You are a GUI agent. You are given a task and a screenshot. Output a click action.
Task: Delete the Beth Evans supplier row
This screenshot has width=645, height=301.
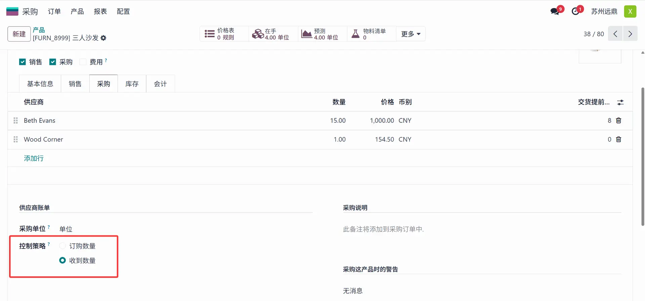click(618, 121)
